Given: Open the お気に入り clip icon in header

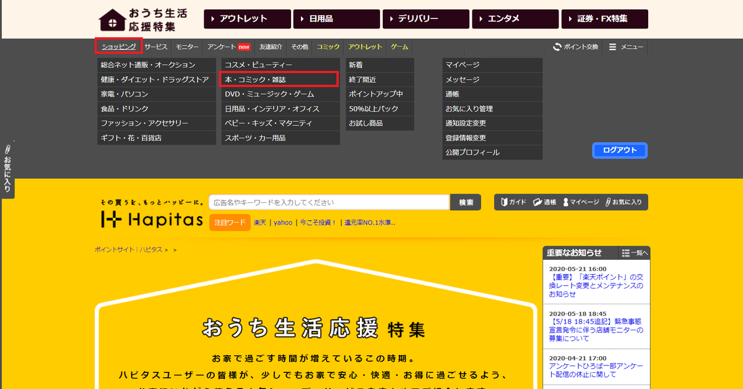Looking at the screenshot, I should [x=624, y=202].
